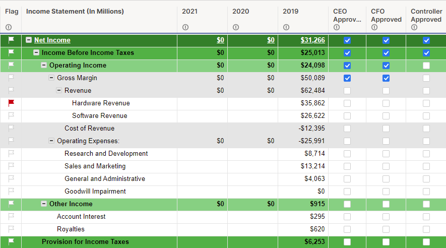Collapse the Income Before Income Taxes row

tap(36, 52)
